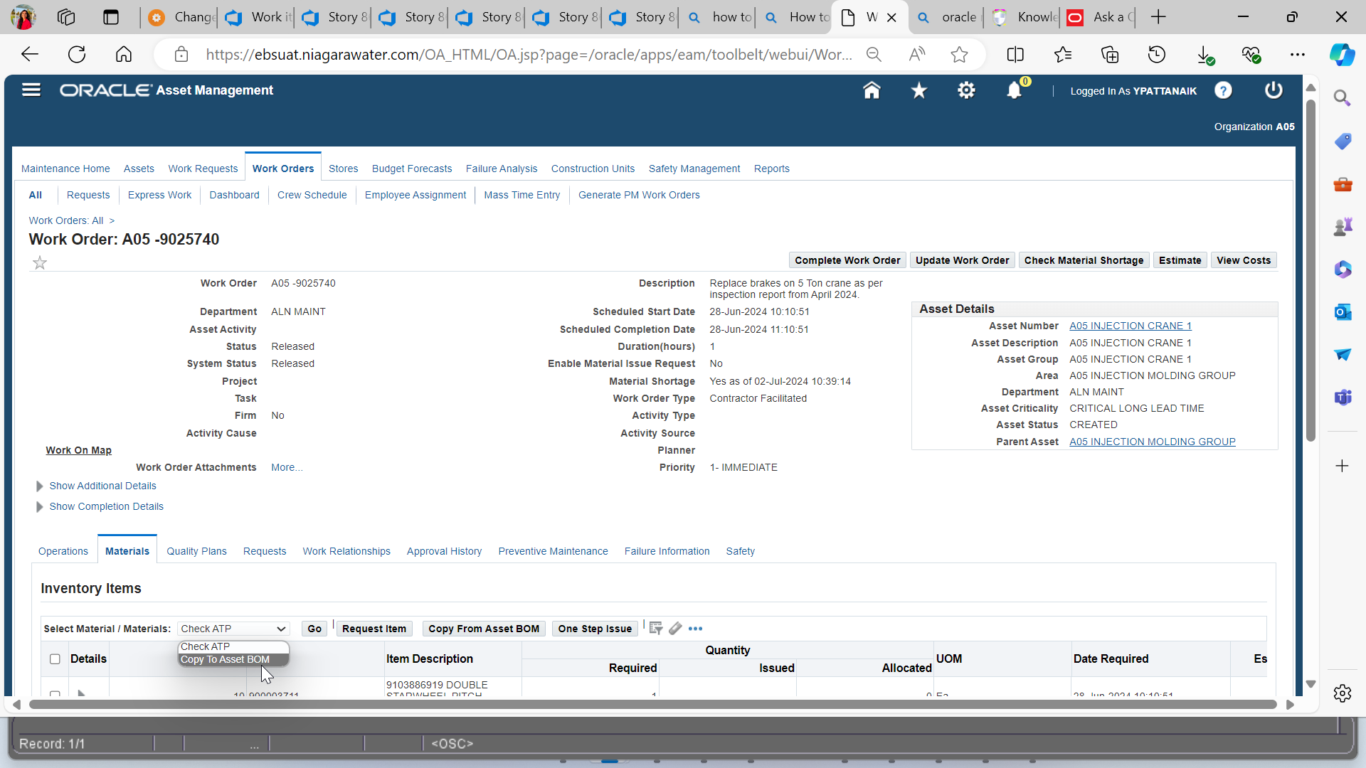Expand Show Additional Details
This screenshot has height=768, width=1366.
(102, 486)
